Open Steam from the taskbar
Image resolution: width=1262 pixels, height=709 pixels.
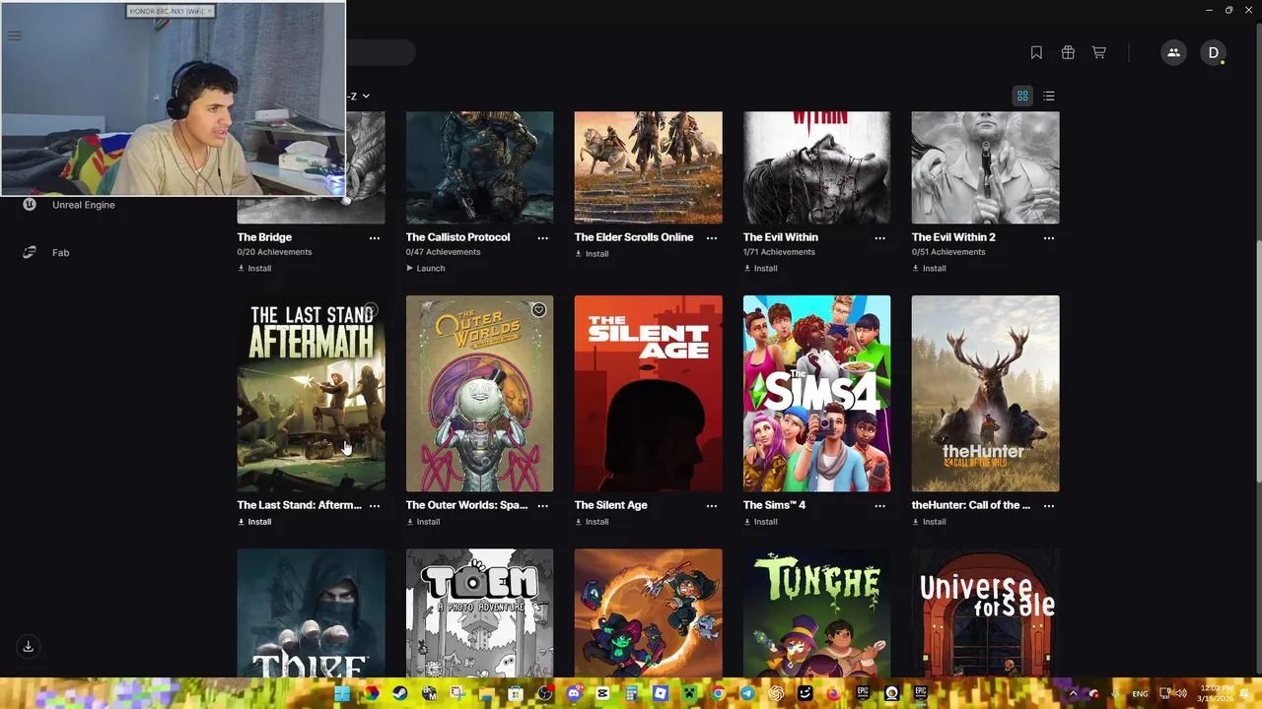[x=399, y=693]
